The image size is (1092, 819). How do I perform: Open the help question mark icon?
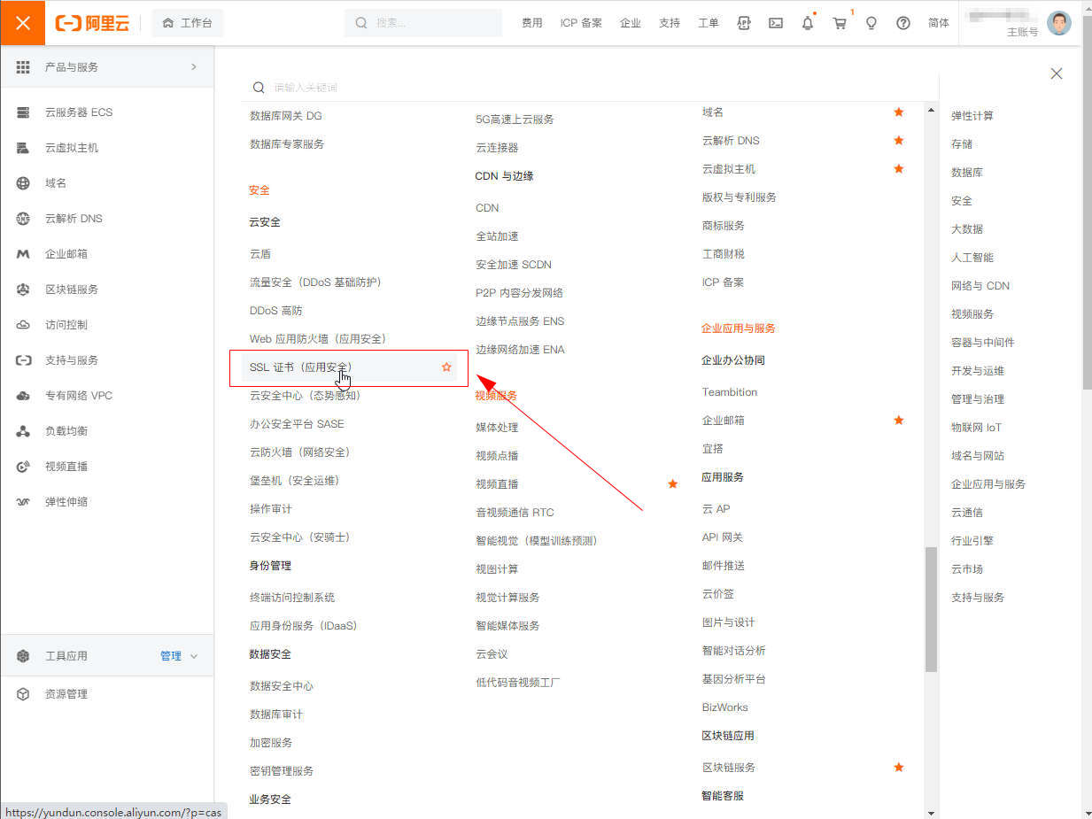tap(903, 23)
